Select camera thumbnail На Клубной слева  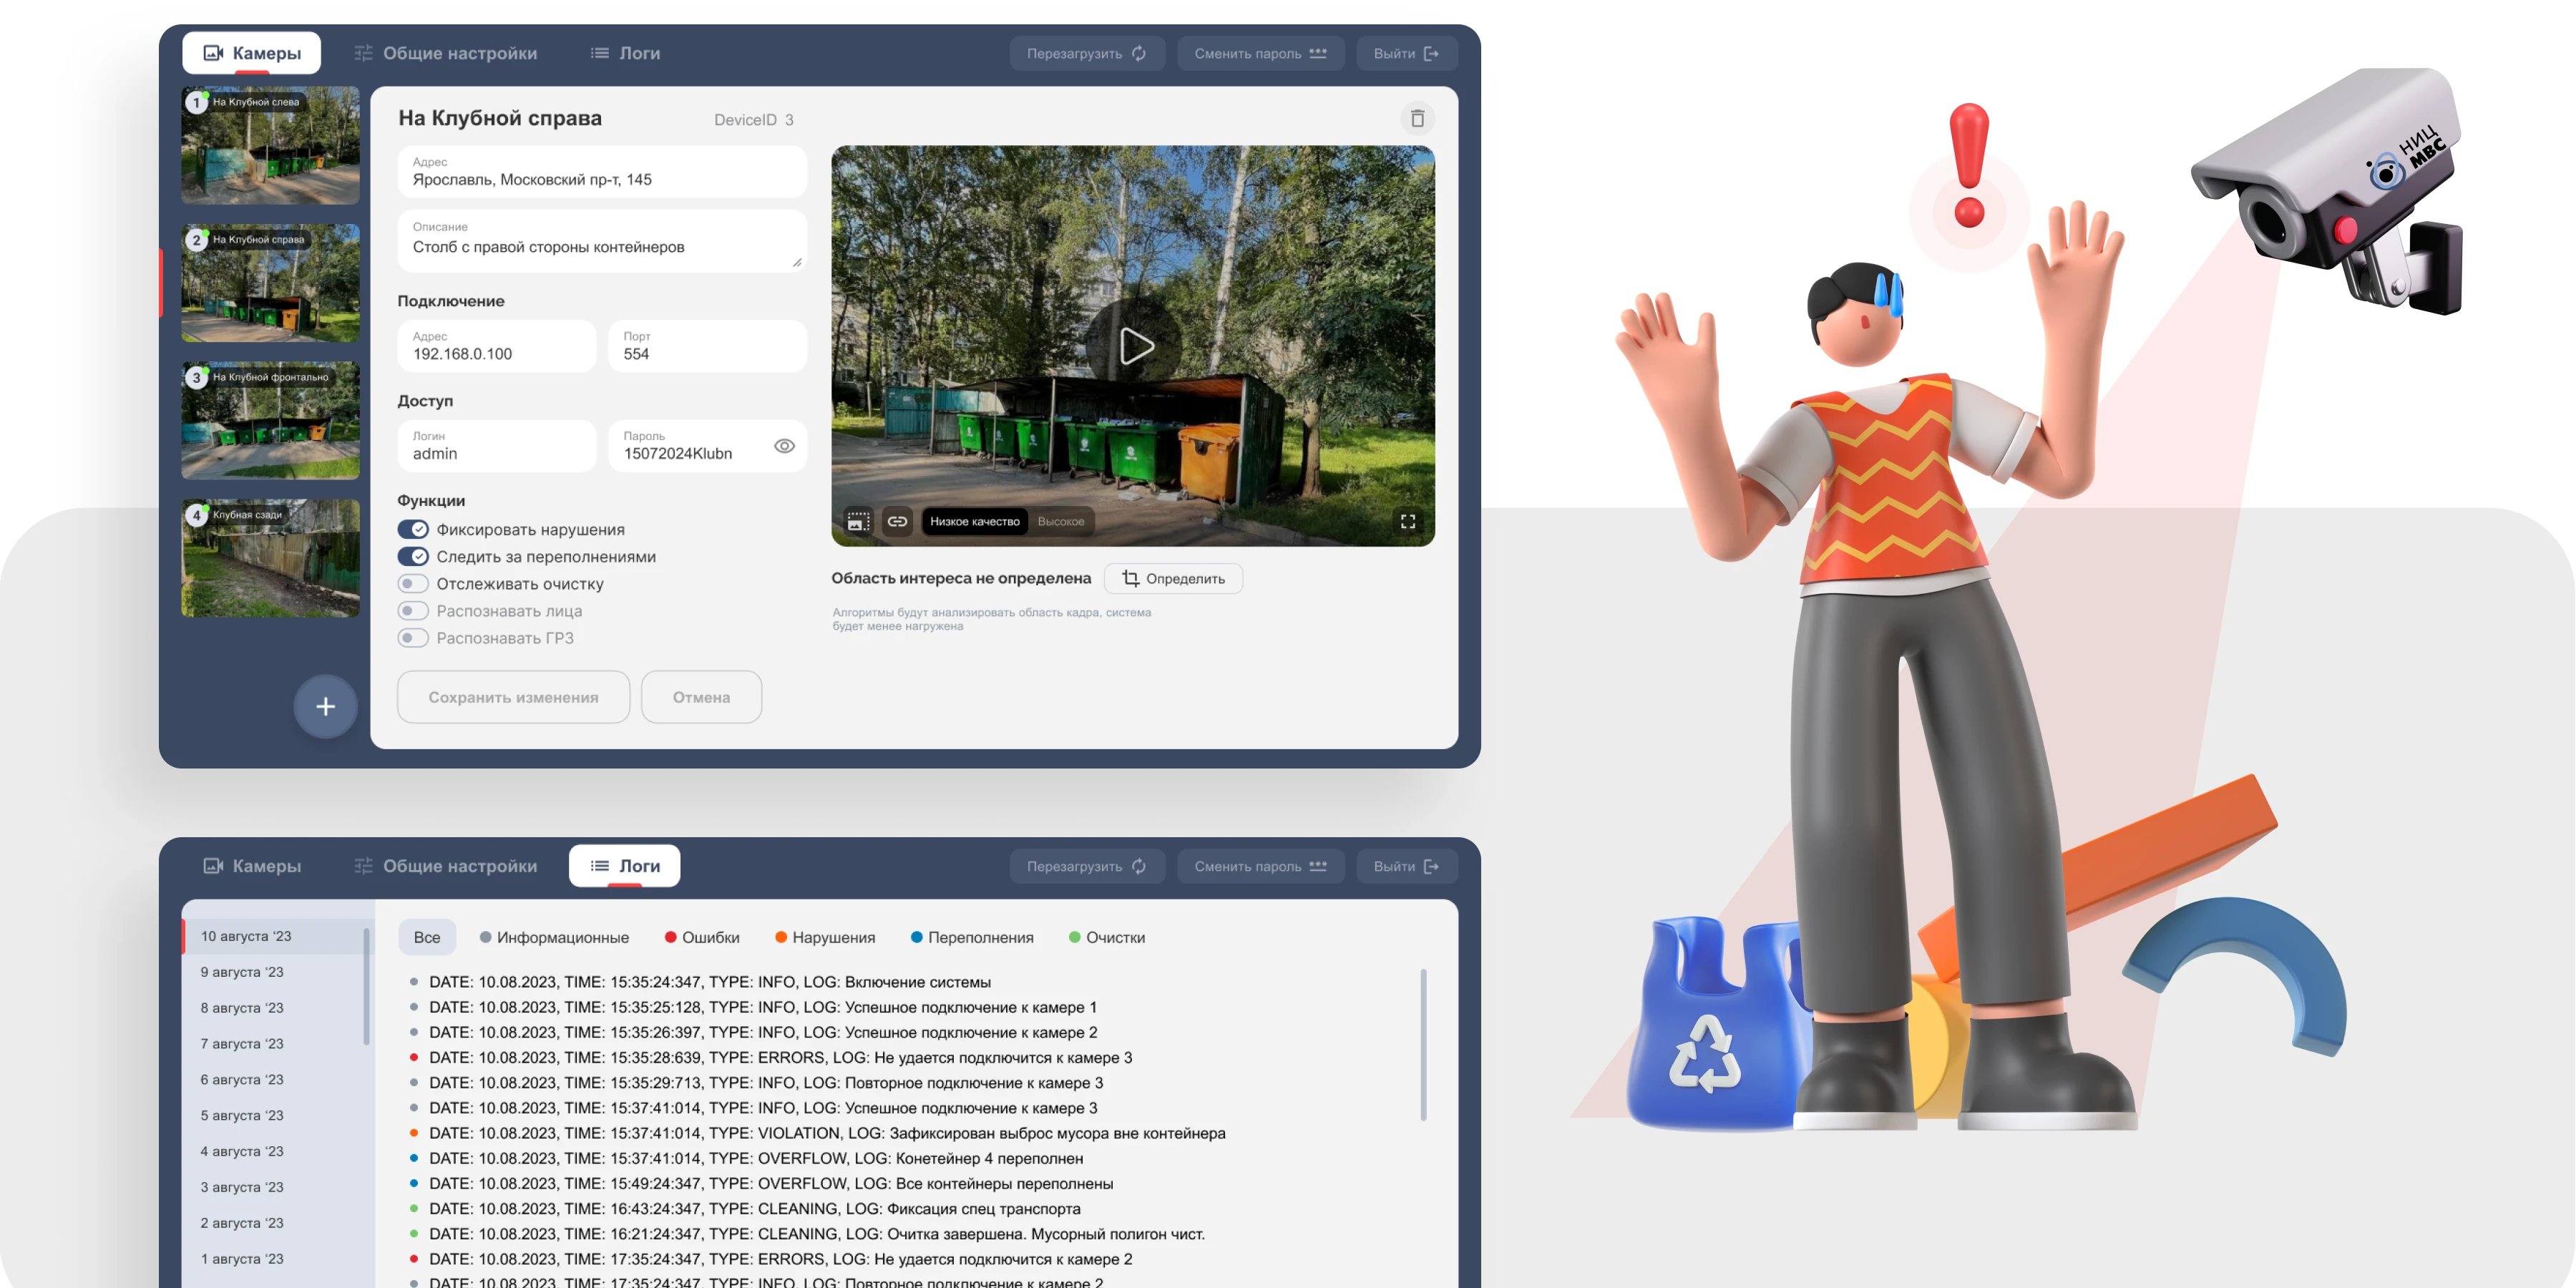(270, 145)
